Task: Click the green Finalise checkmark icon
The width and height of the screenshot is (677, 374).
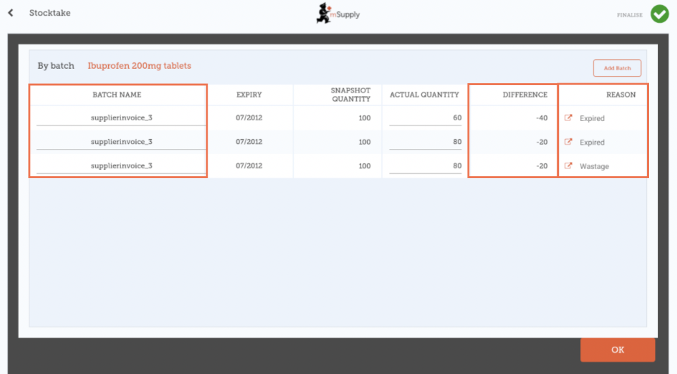Action: pos(659,14)
